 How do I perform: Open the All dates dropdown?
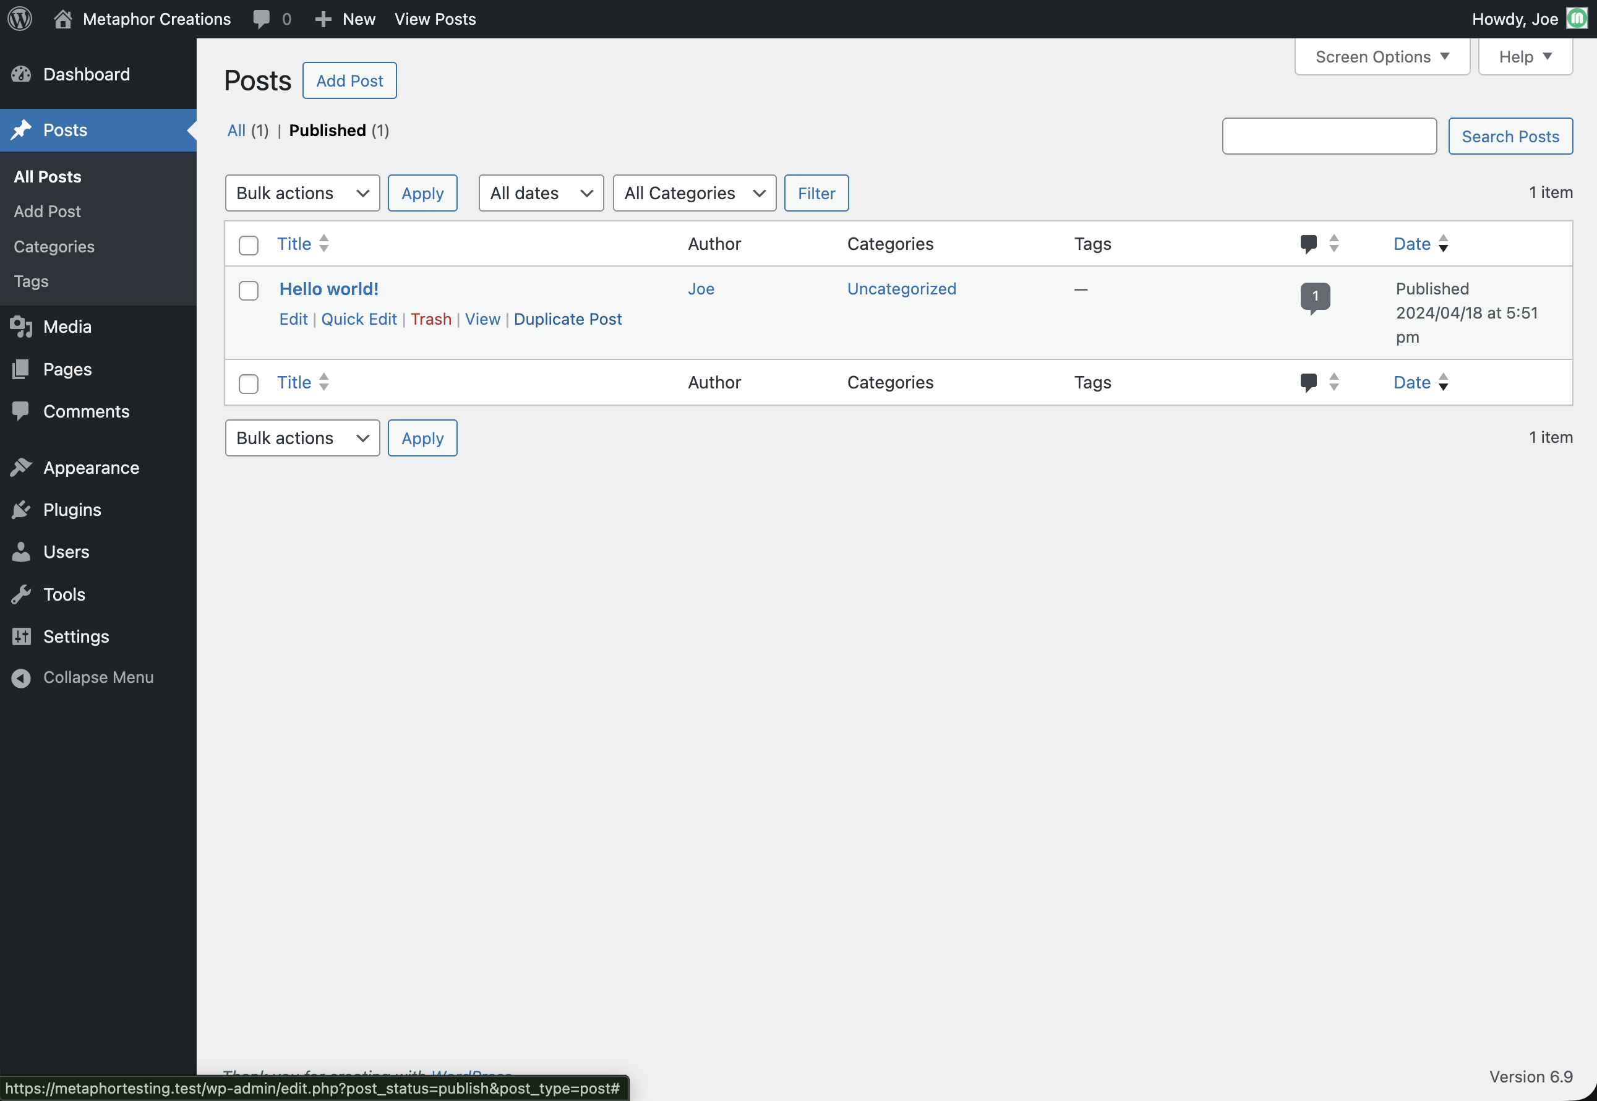541,193
